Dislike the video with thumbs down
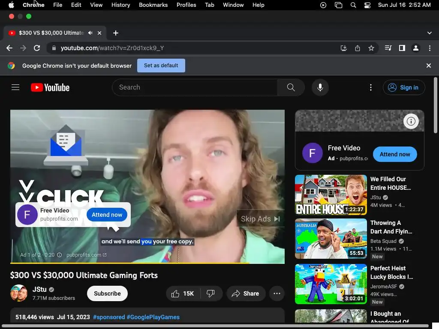Viewport: 439px width, 329px height. point(210,293)
